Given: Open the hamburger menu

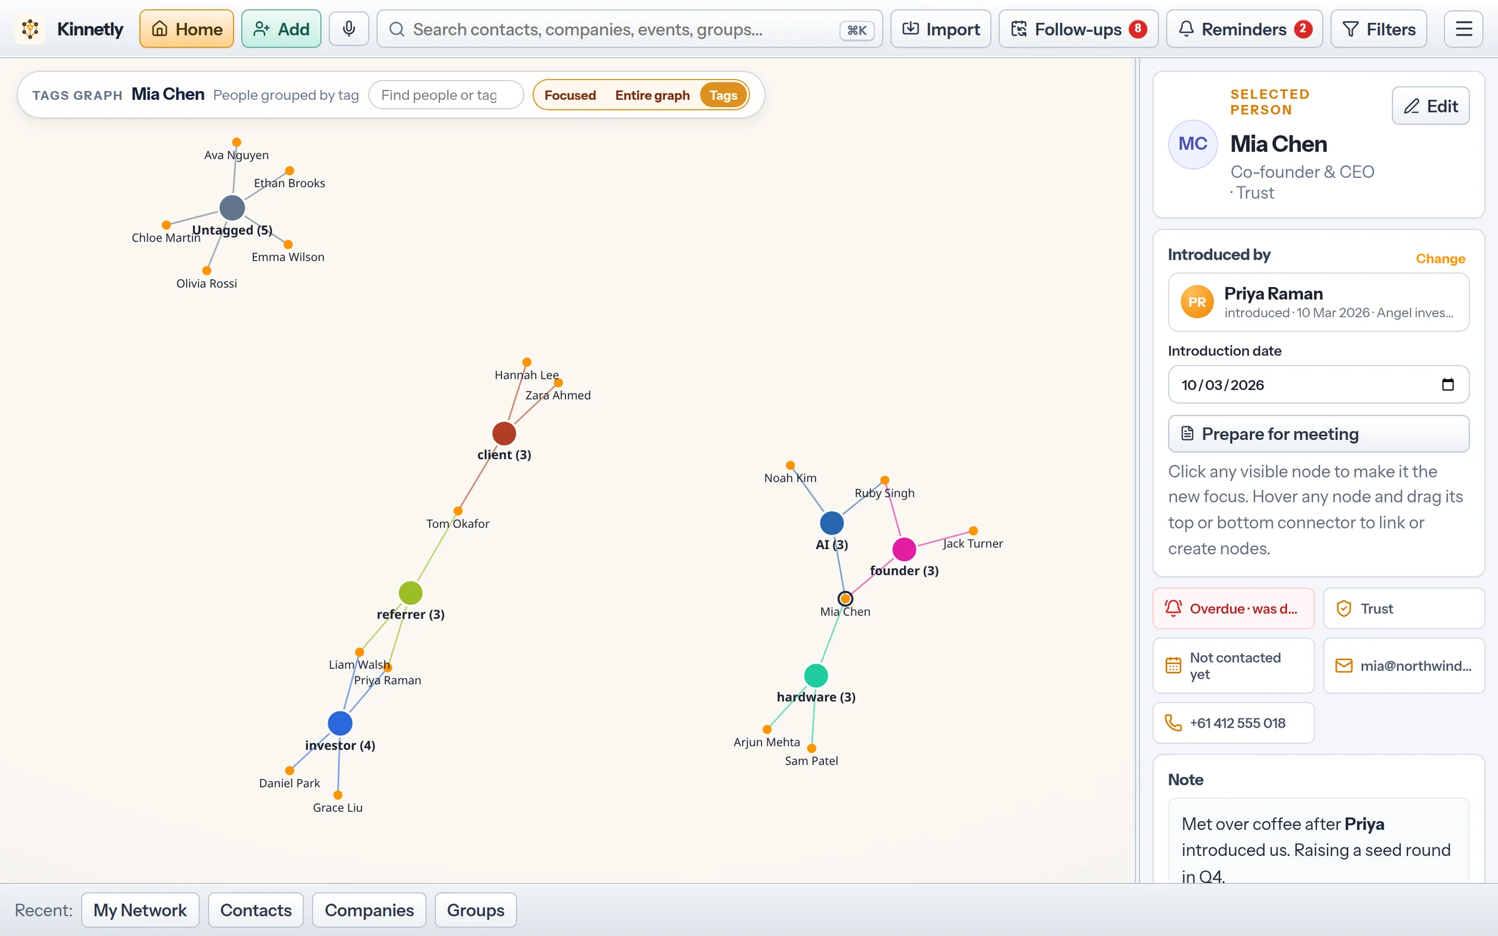Looking at the screenshot, I should click(1464, 29).
